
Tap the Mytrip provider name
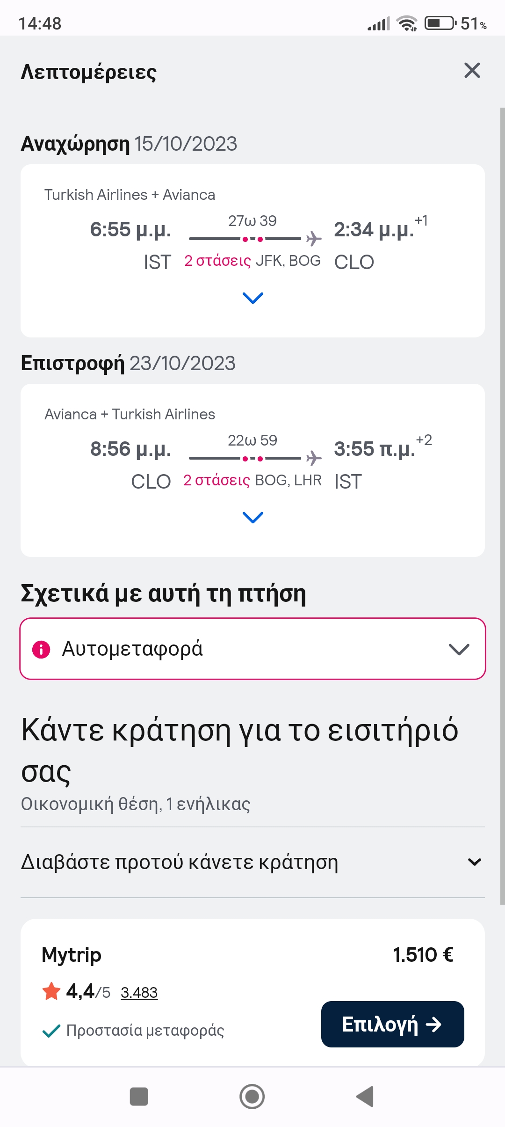click(72, 955)
